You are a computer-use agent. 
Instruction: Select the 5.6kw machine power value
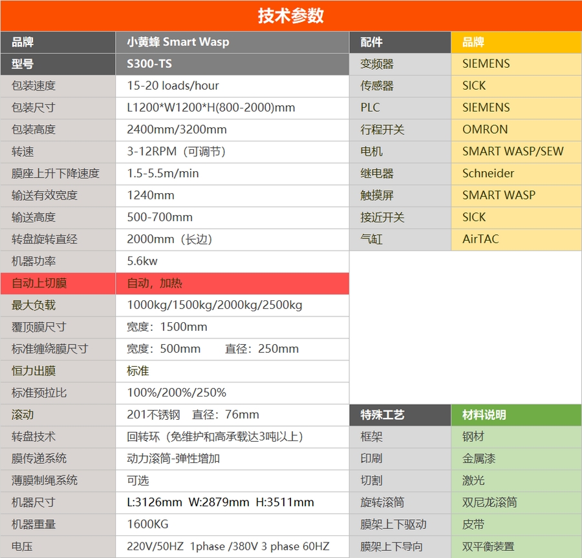pyautogui.click(x=232, y=261)
